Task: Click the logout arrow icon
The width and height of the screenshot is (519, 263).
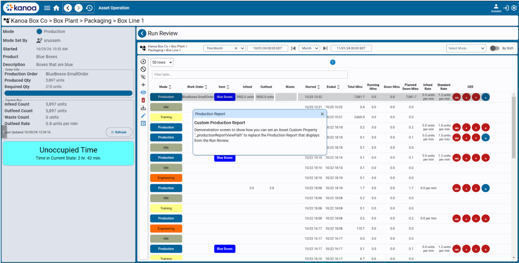Action: click(x=506, y=8)
